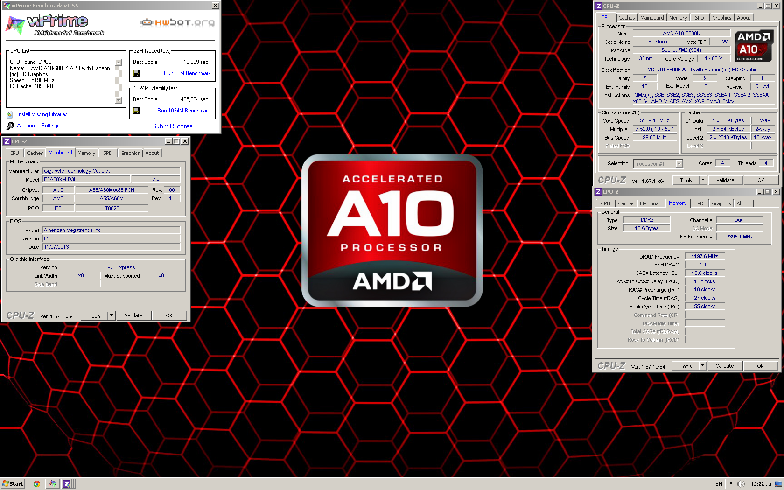Click the AMD A10 processor logo in CPU-Z
Screen dimensions: 784x490
[754, 46]
